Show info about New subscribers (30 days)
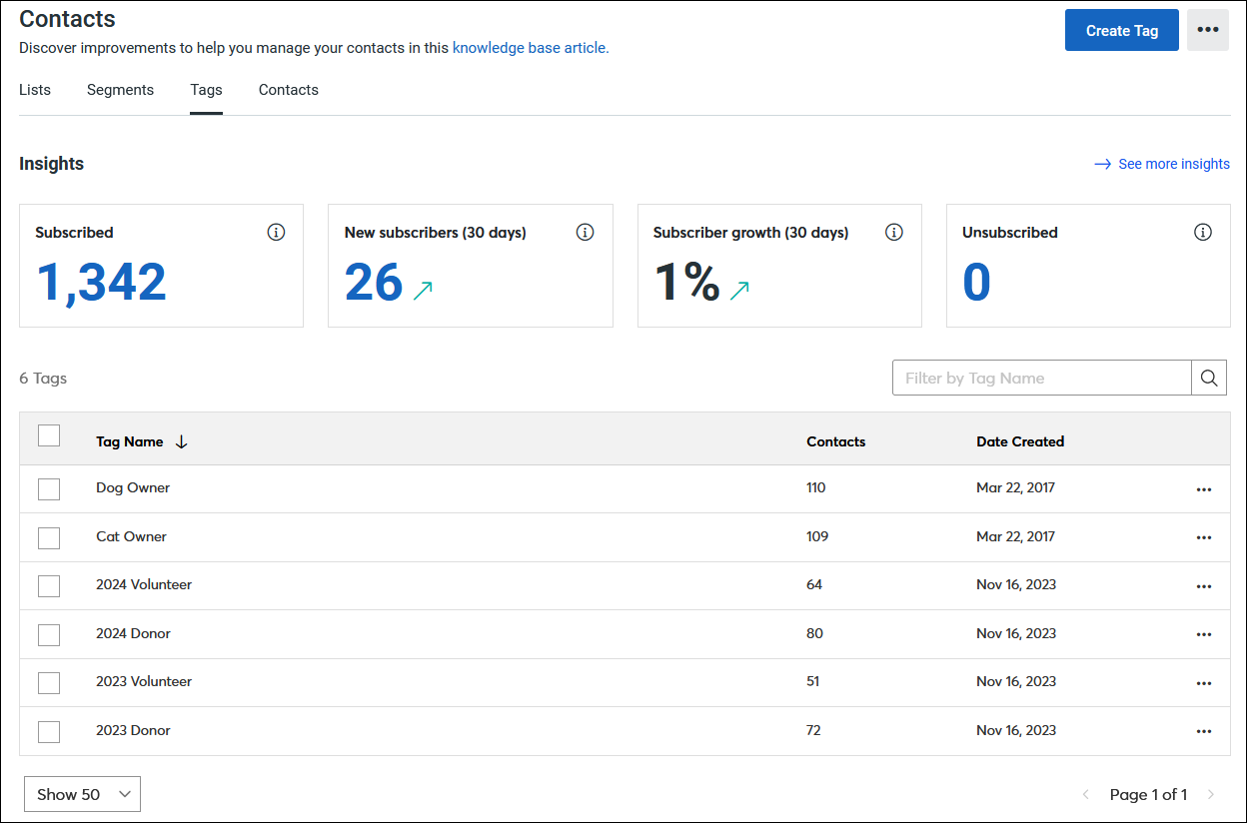Viewport: 1247px width, 823px height. [586, 233]
